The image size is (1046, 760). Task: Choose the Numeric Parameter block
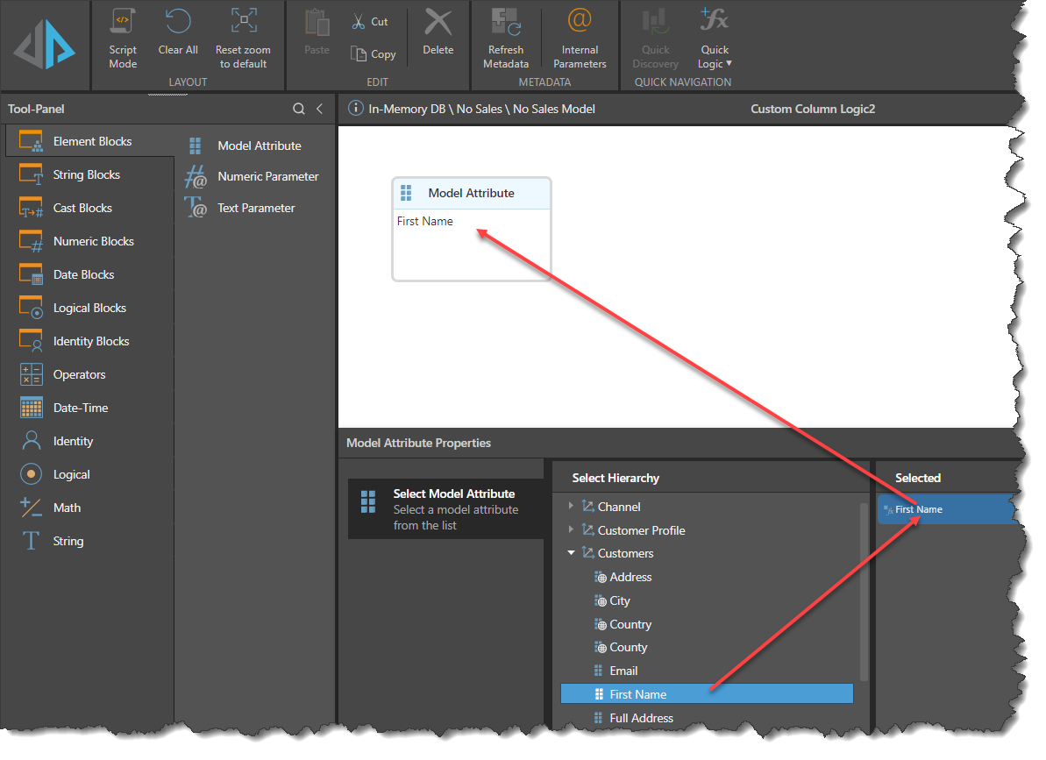point(267,176)
